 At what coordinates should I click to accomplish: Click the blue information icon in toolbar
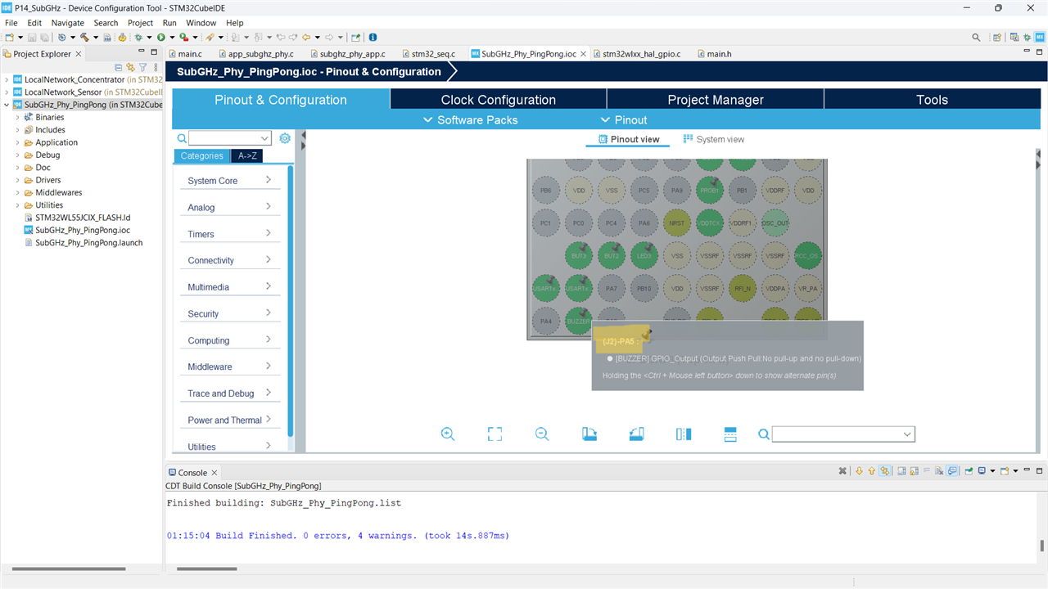click(373, 37)
